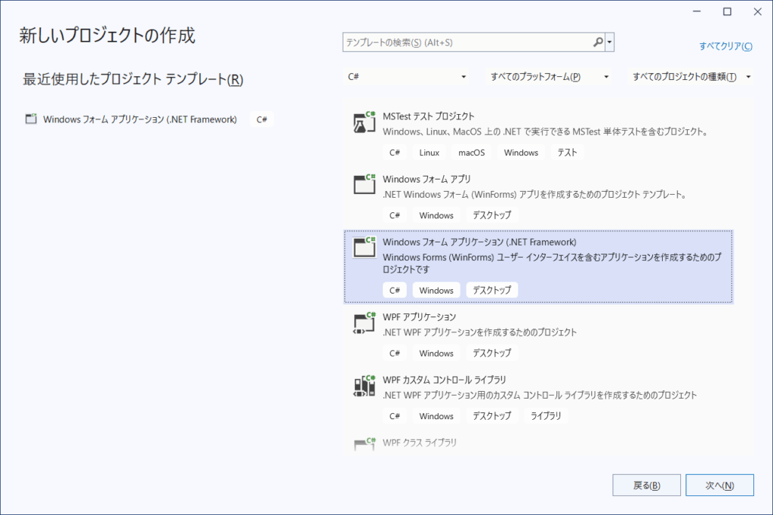Click デスクトップ tag under WPF アプリケーション
773x515 pixels.
[491, 353]
